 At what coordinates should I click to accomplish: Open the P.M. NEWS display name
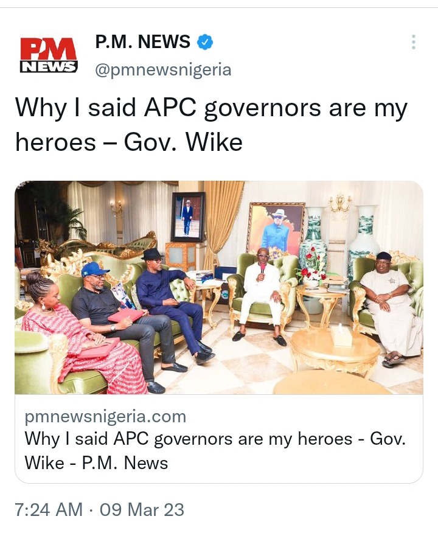click(142, 42)
